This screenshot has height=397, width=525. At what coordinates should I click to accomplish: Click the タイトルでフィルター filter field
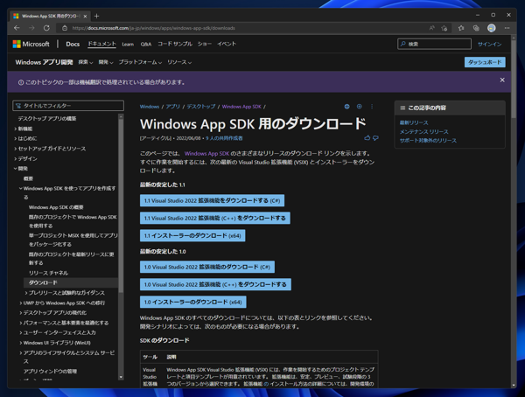click(x=68, y=106)
